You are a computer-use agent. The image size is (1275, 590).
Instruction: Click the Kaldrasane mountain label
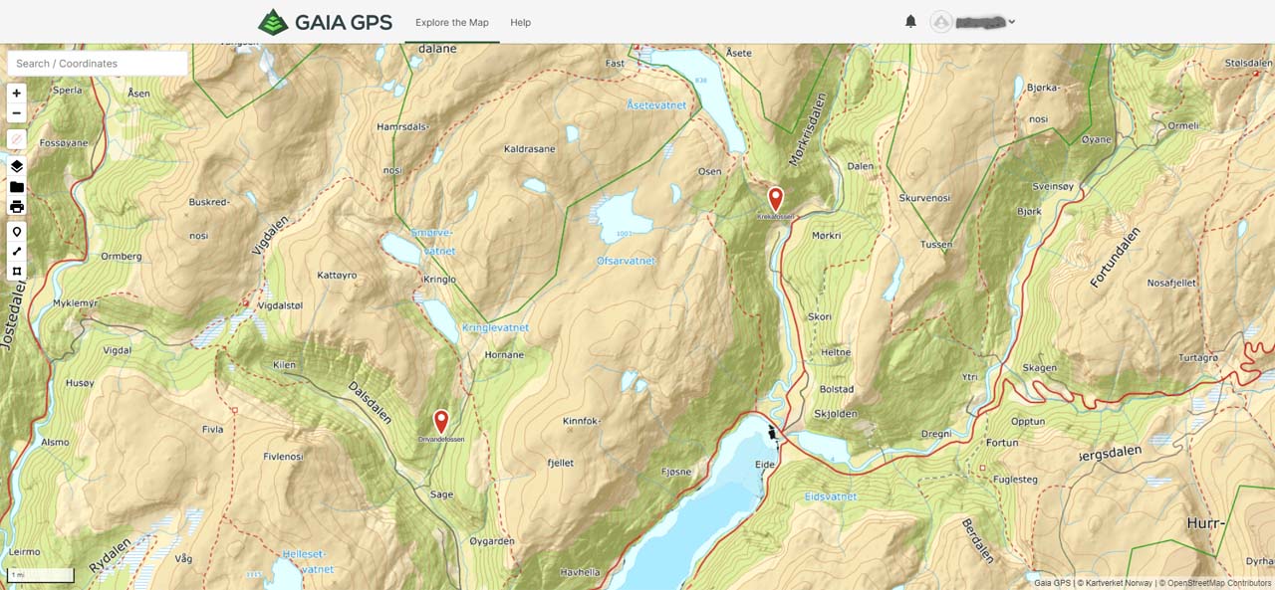pos(530,149)
